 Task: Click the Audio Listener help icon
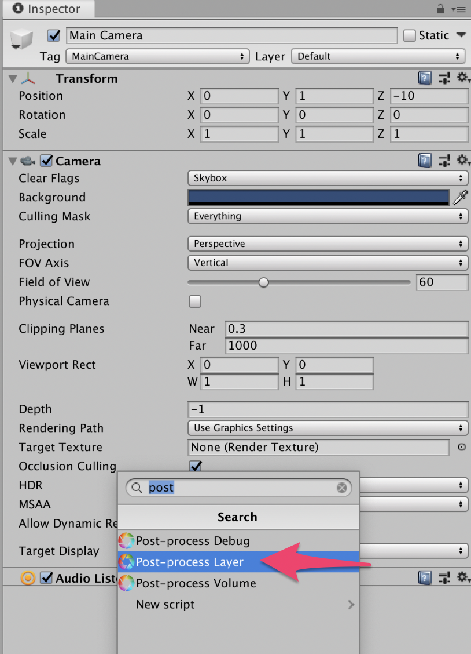coord(424,577)
